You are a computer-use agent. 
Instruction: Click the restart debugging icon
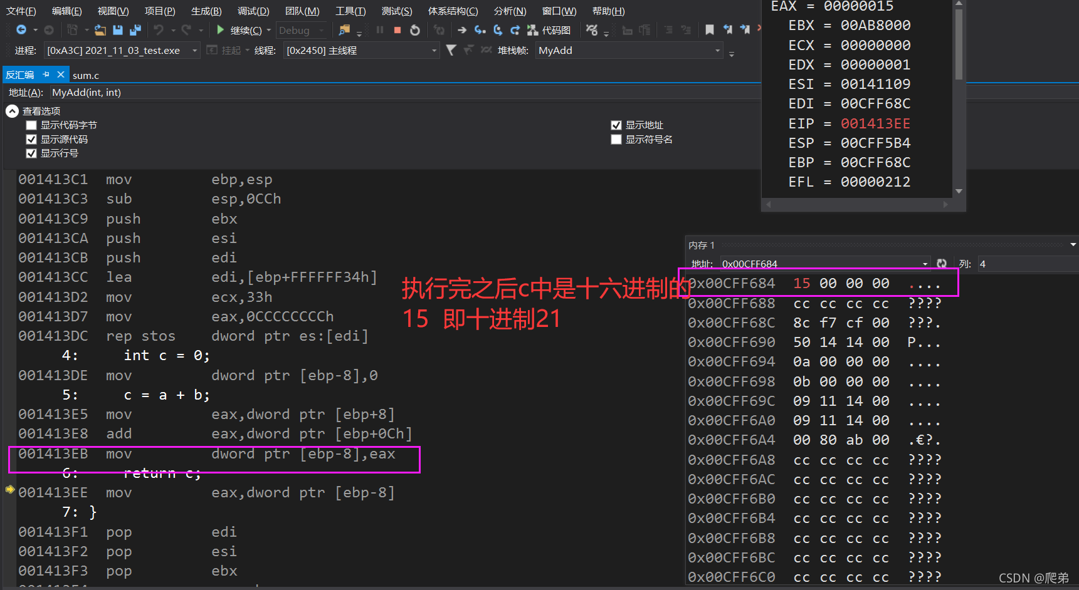[x=414, y=30]
